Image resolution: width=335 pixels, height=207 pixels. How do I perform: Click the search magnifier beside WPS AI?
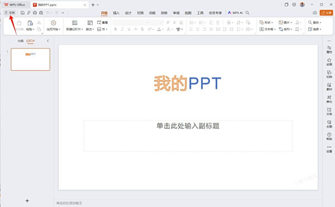247,13
